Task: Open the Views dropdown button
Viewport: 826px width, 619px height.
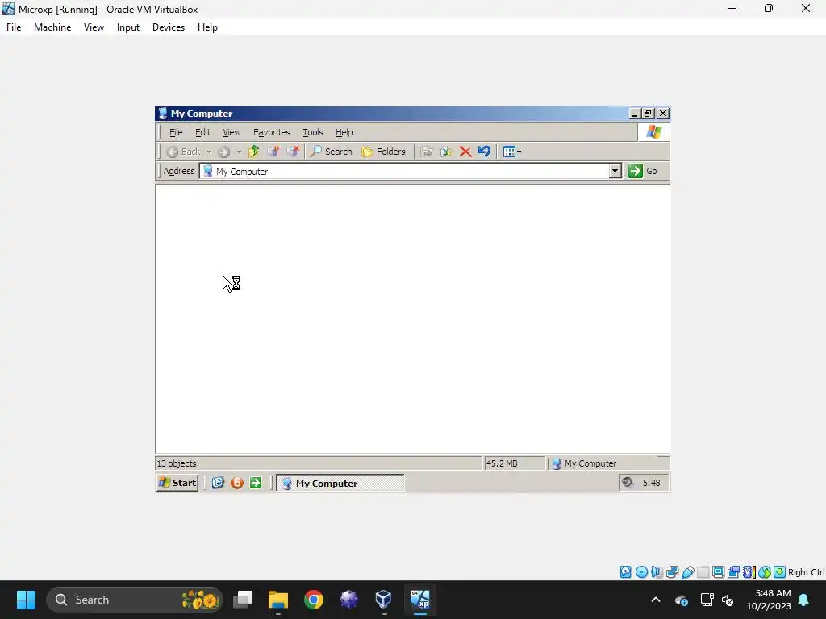Action: point(512,152)
